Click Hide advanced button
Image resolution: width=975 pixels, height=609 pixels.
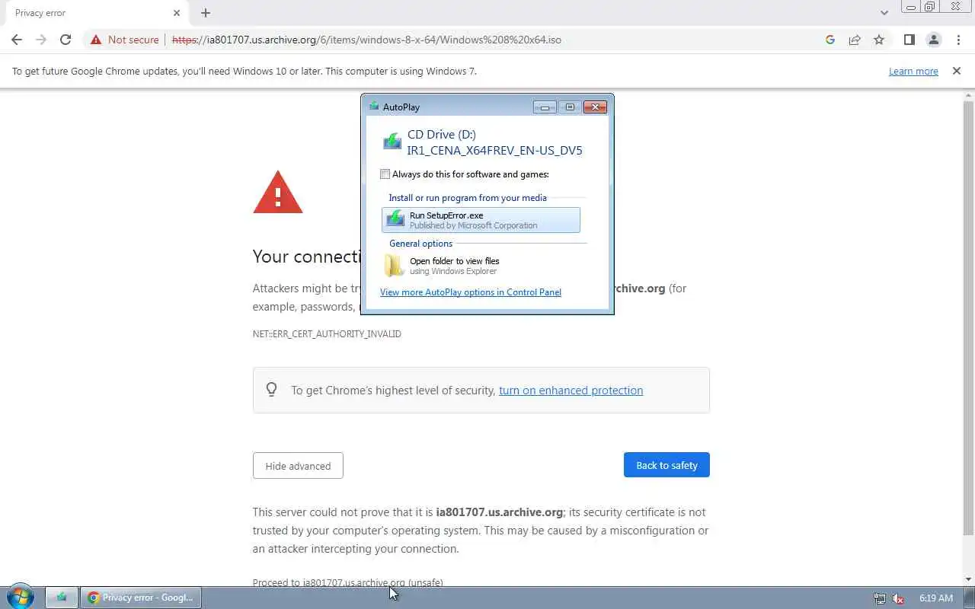pyautogui.click(x=298, y=466)
